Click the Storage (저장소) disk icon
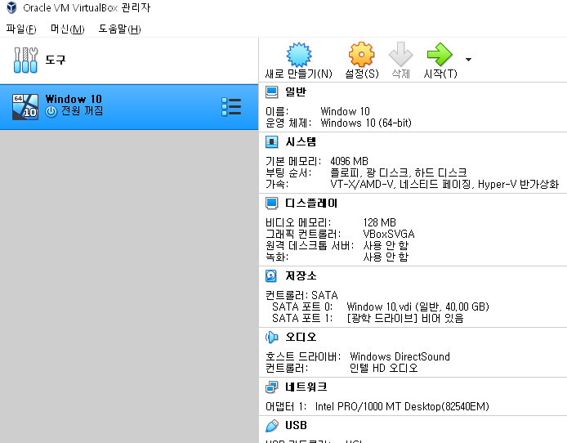The height and width of the screenshot is (443, 567). click(271, 276)
